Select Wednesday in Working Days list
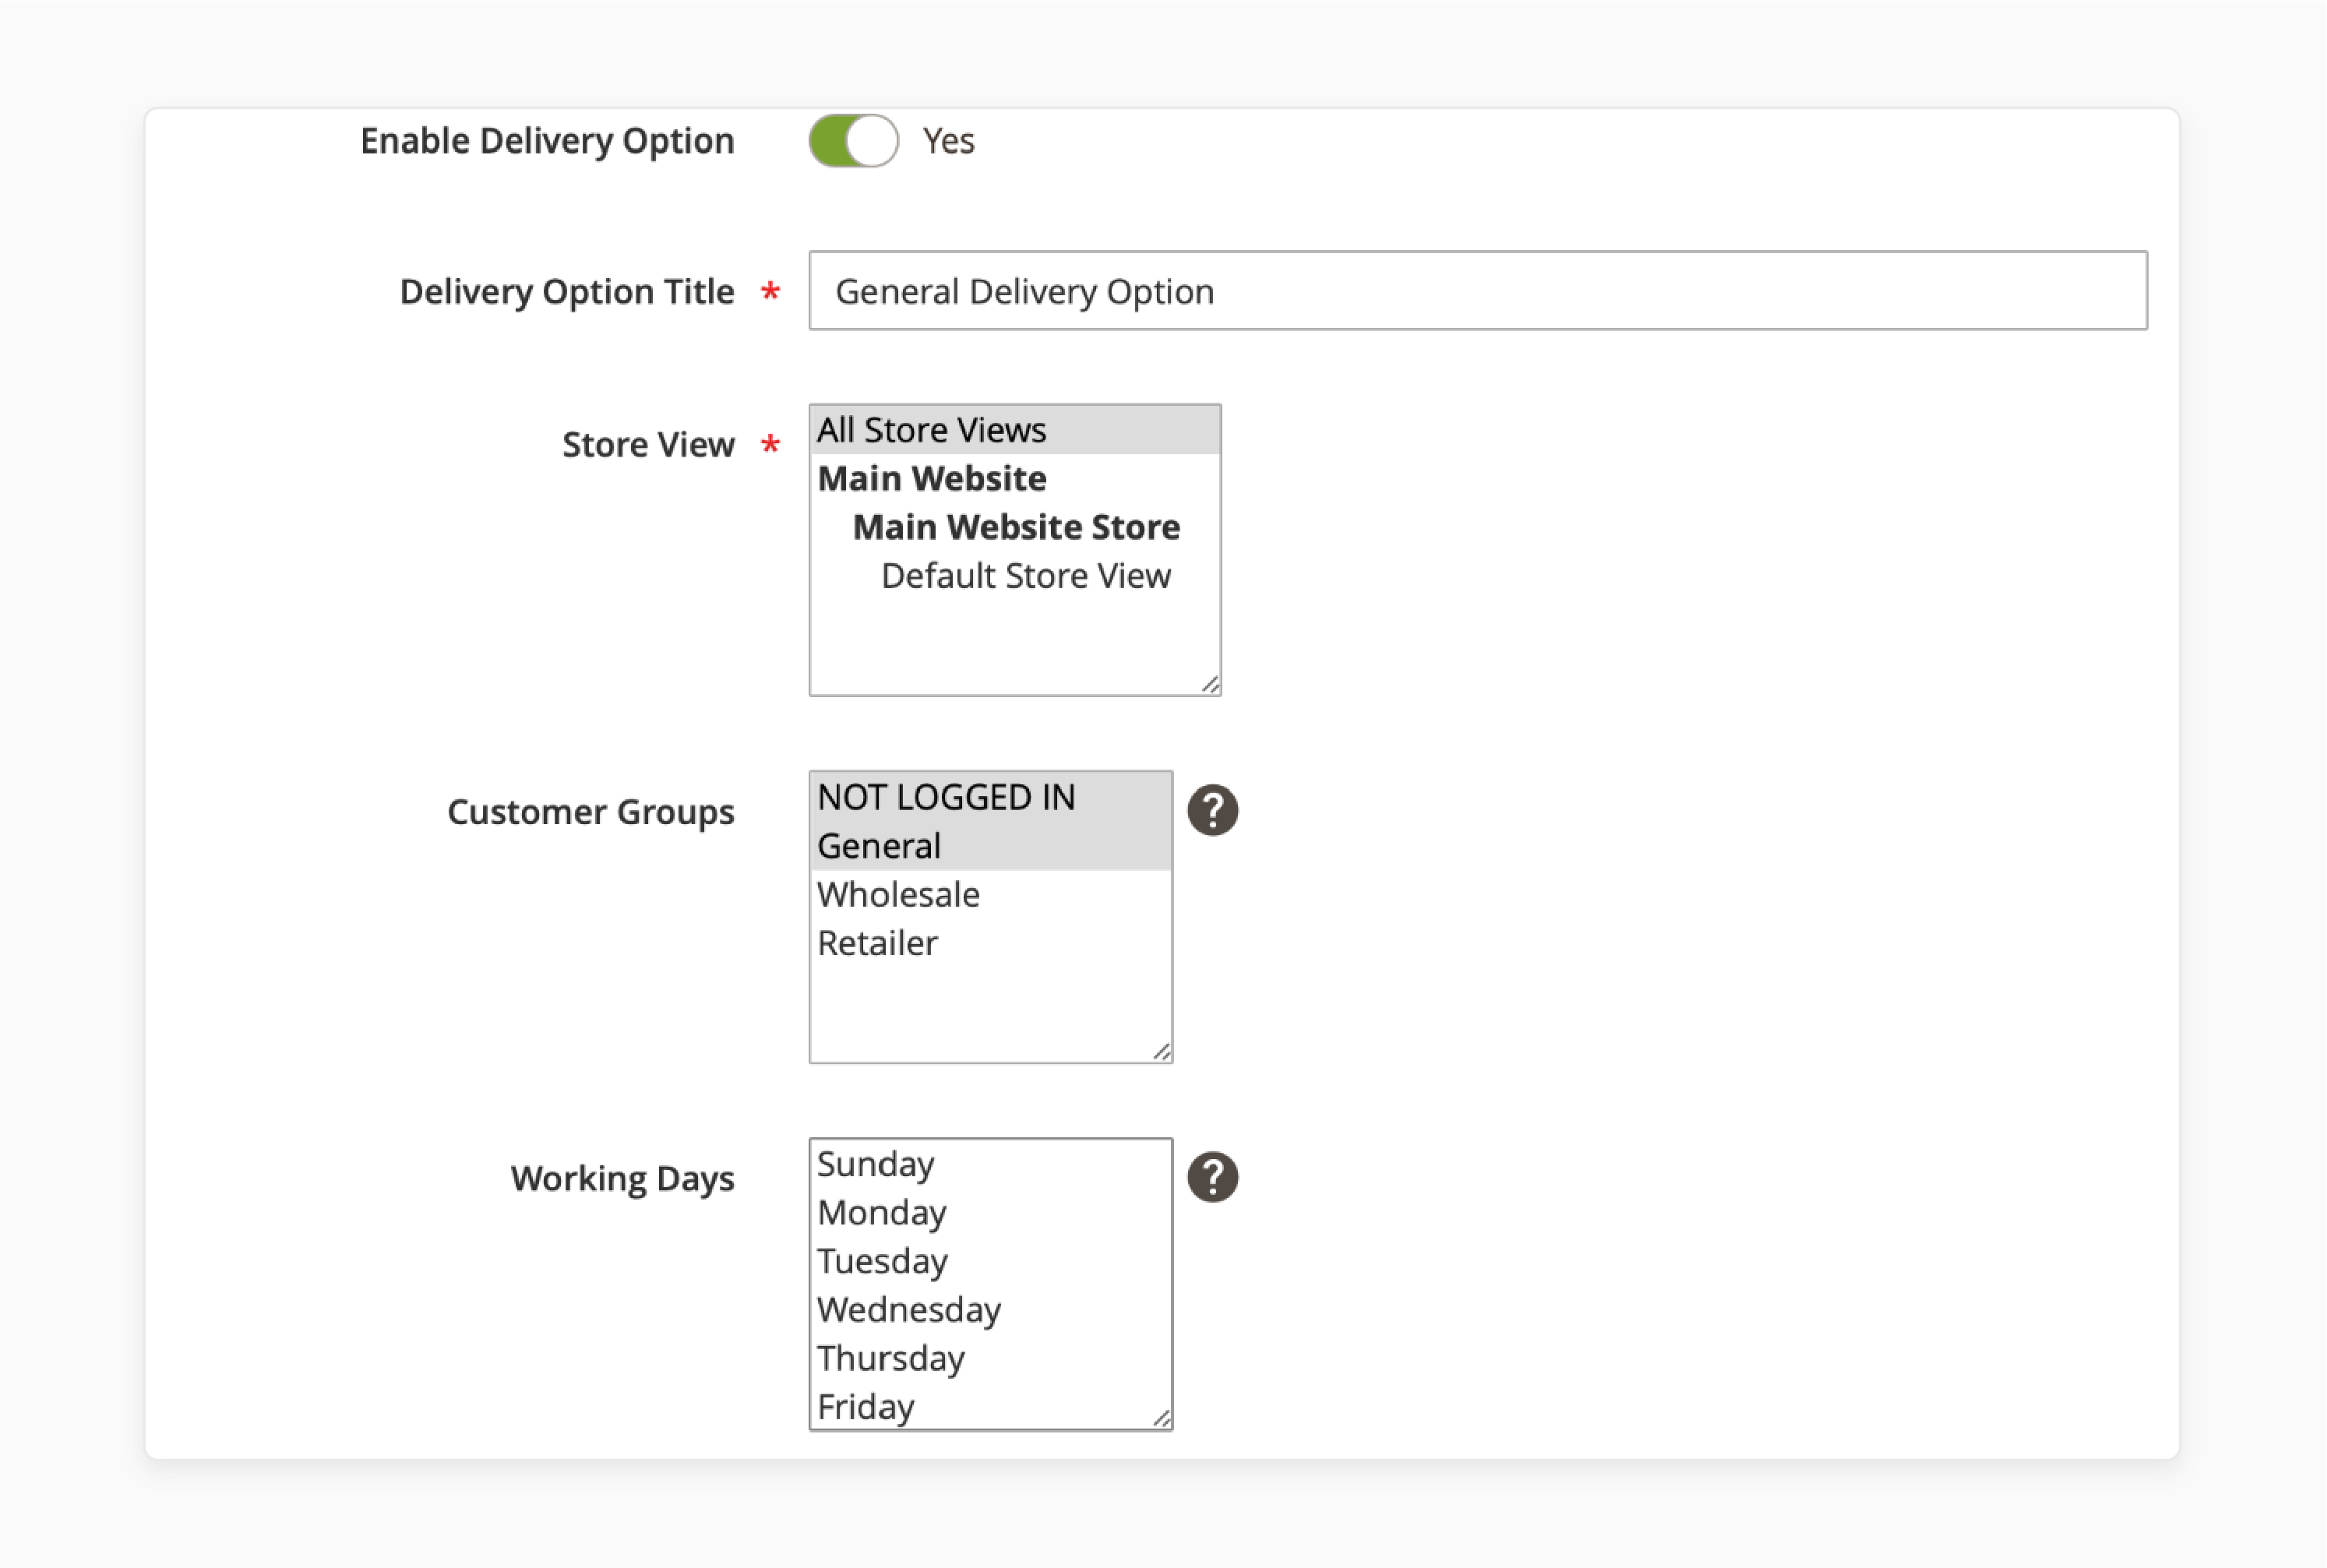This screenshot has width=2327, height=1568. tap(908, 1307)
